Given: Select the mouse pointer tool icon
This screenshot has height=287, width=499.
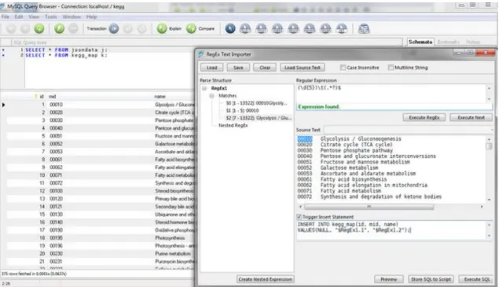Looking at the screenshot, I should 230,28.
